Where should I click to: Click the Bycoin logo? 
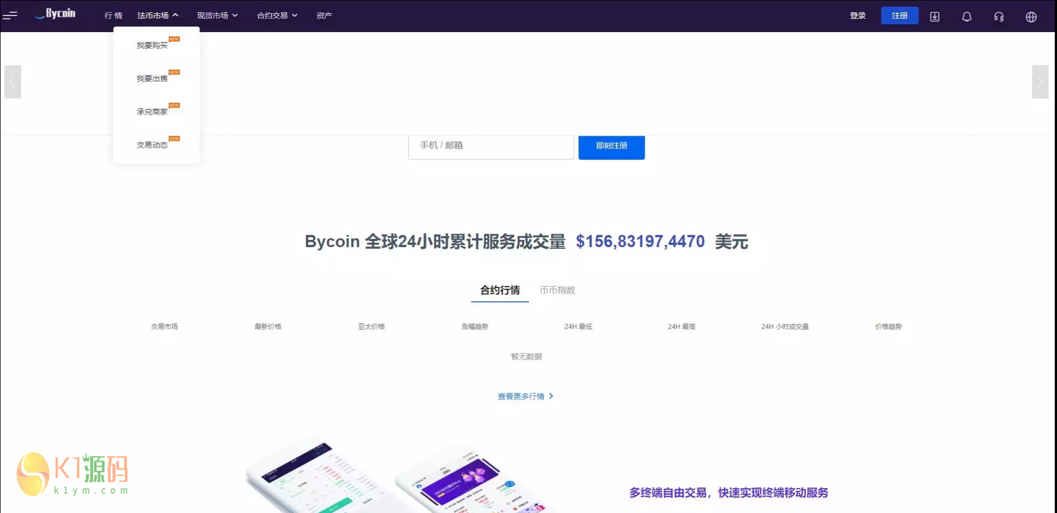(x=55, y=14)
